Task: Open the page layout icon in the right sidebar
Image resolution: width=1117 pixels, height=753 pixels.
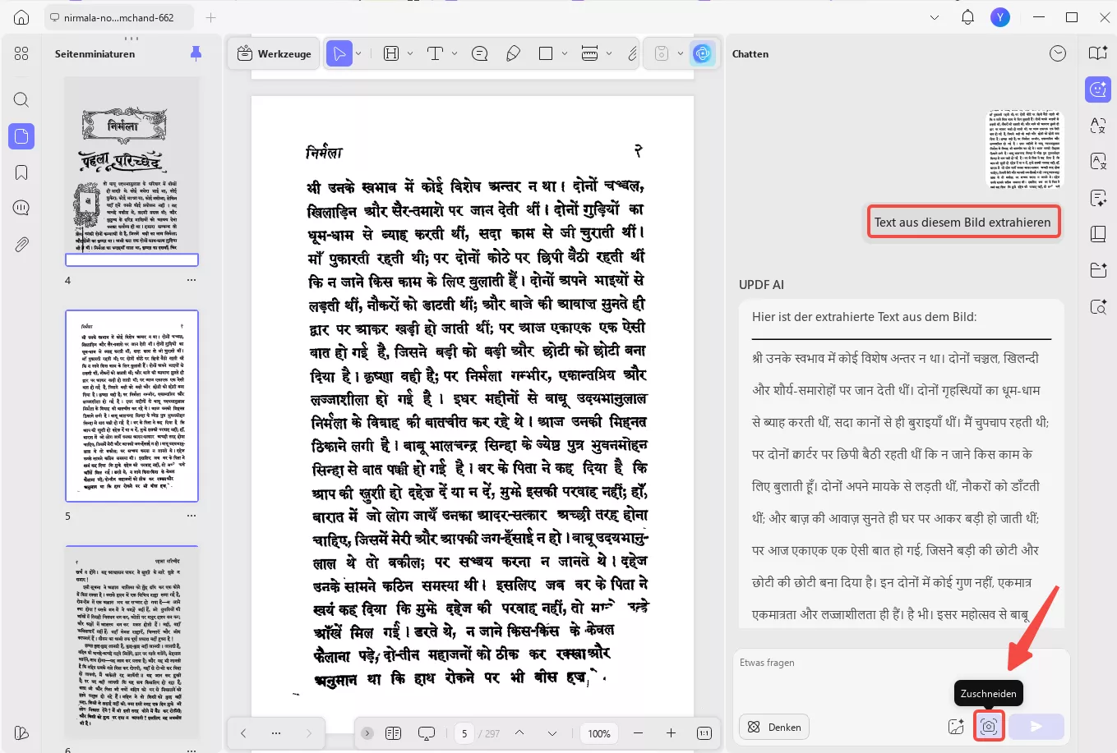Action: (1098, 234)
